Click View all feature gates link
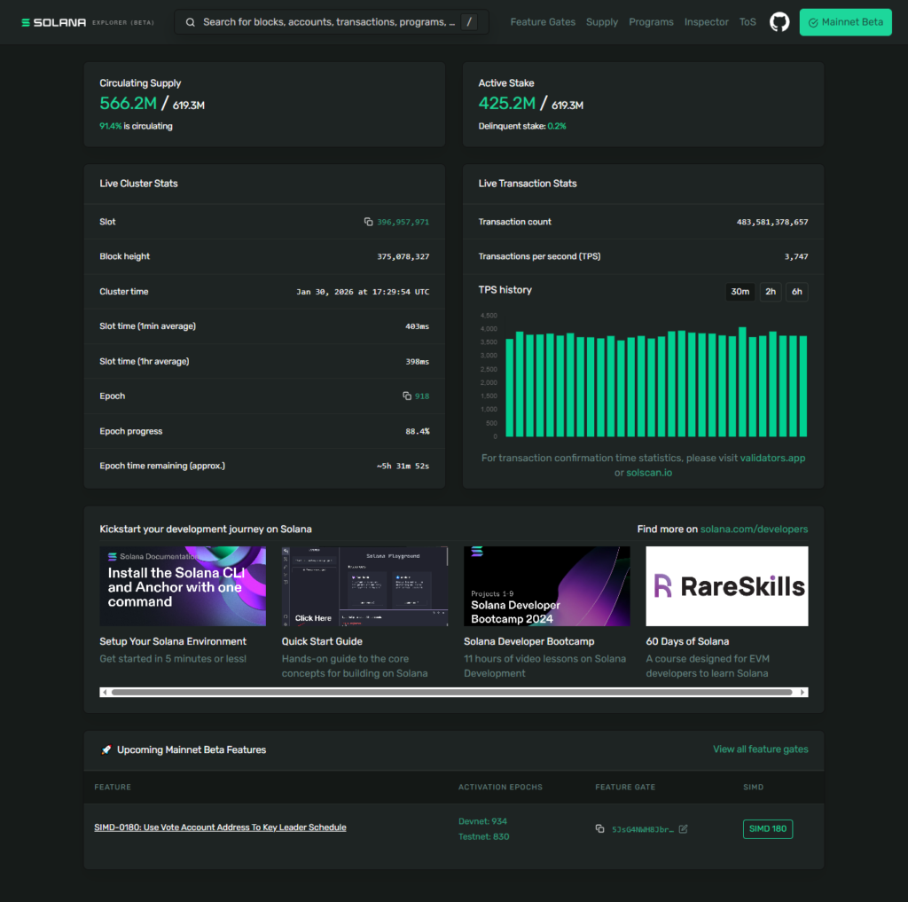 coord(760,749)
